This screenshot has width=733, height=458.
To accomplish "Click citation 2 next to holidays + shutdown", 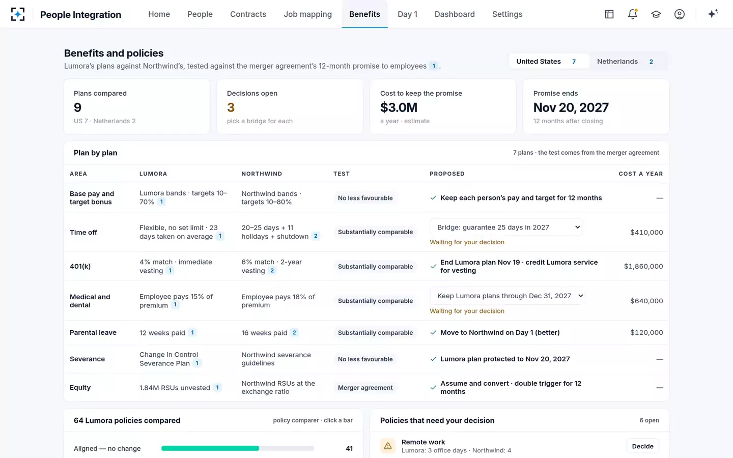I will 316,236.
